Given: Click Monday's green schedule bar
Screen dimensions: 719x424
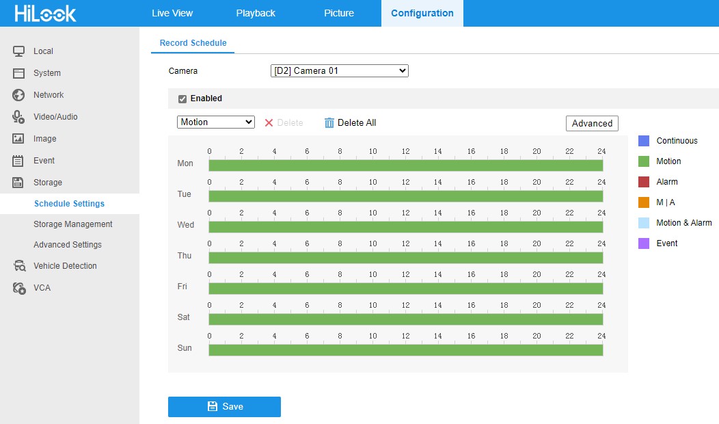Looking at the screenshot, I should 405,165.
